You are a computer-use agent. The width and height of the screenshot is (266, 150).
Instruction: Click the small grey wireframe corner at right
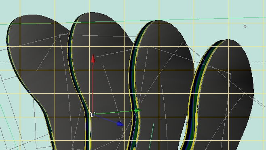[230, 74]
